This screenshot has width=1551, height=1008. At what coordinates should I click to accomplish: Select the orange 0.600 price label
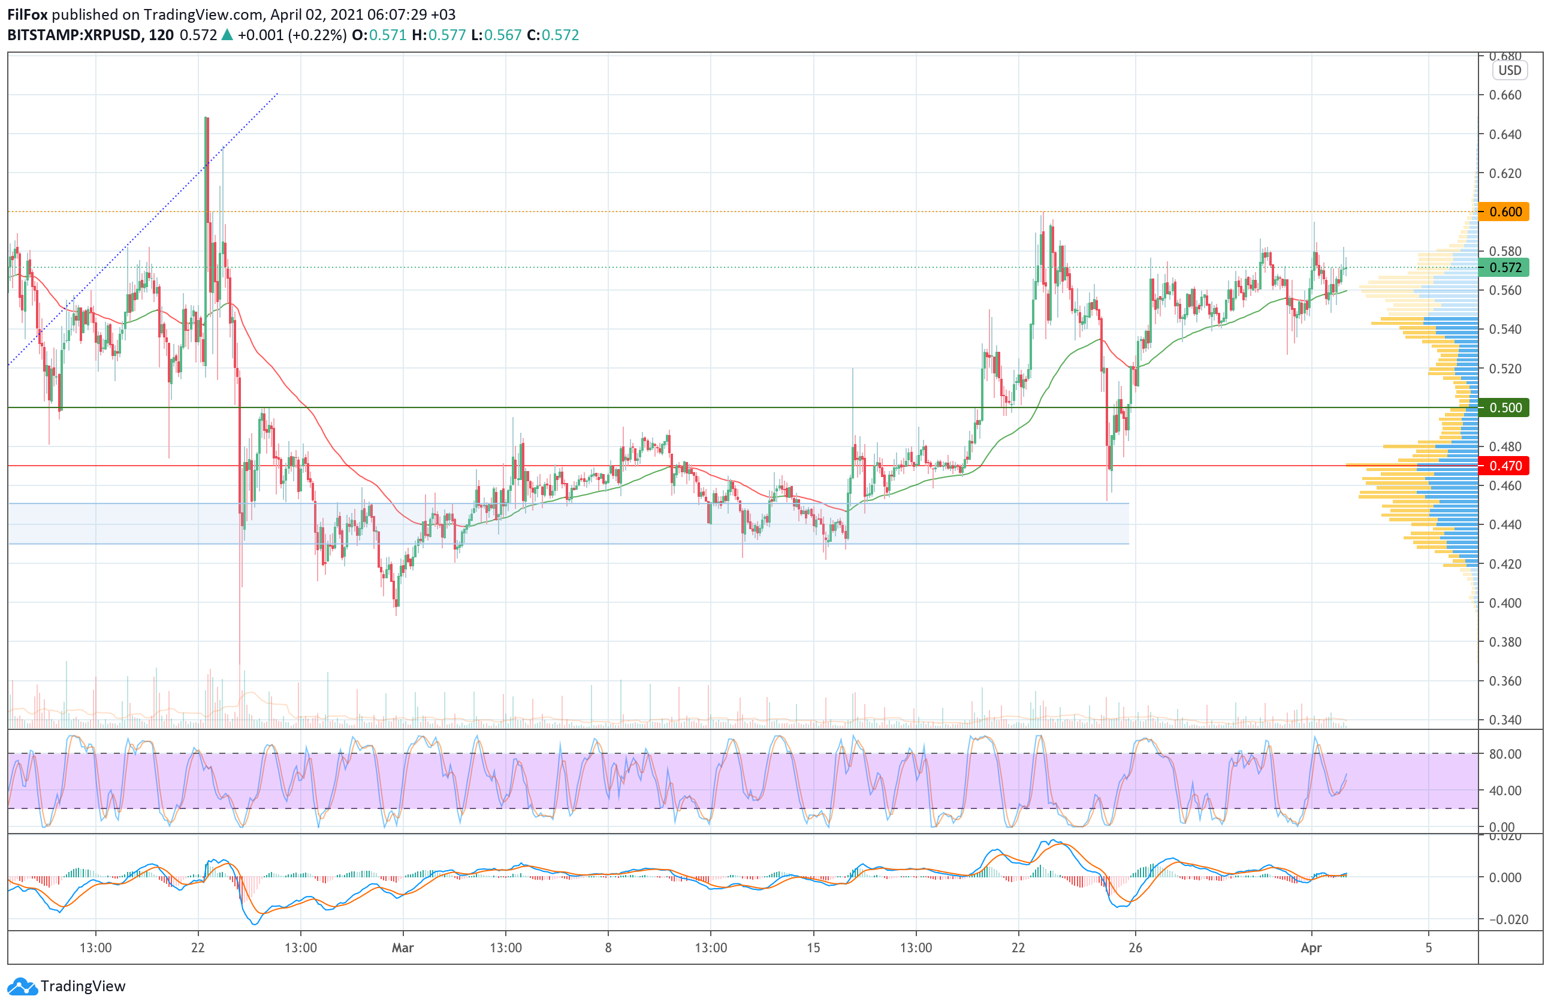click(1504, 212)
